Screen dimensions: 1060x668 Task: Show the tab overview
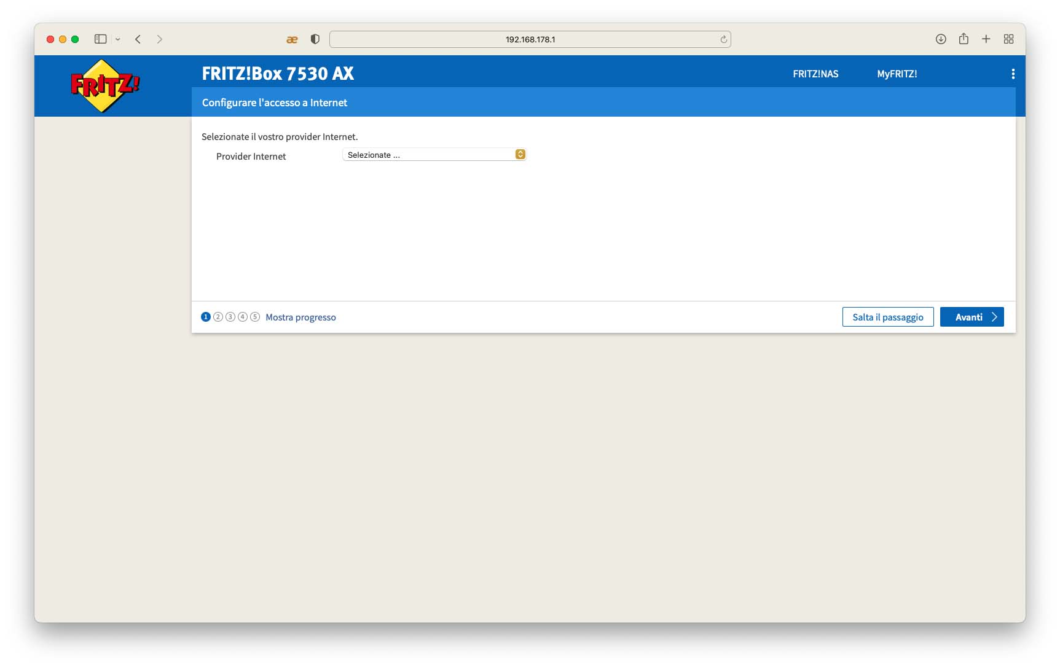point(1009,39)
